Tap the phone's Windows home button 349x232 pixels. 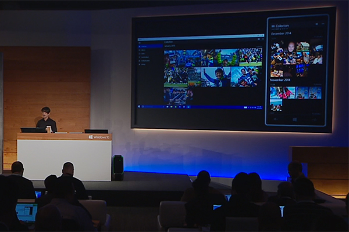tap(295, 119)
